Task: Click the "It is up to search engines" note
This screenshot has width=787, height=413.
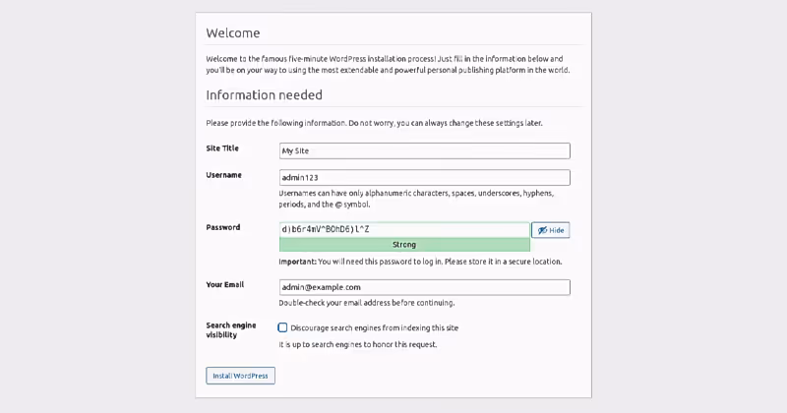Action: tap(358, 344)
